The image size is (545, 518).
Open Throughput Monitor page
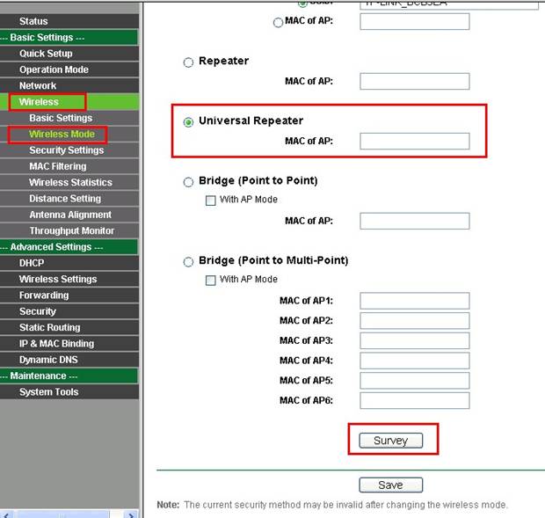[71, 230]
